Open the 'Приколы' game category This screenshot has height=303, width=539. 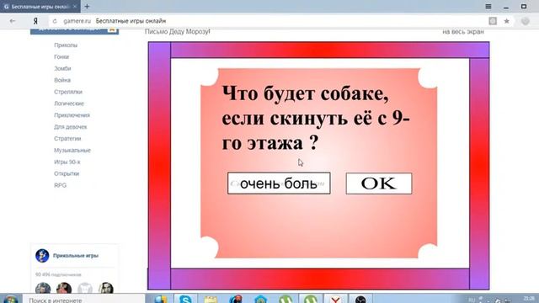[x=66, y=45]
